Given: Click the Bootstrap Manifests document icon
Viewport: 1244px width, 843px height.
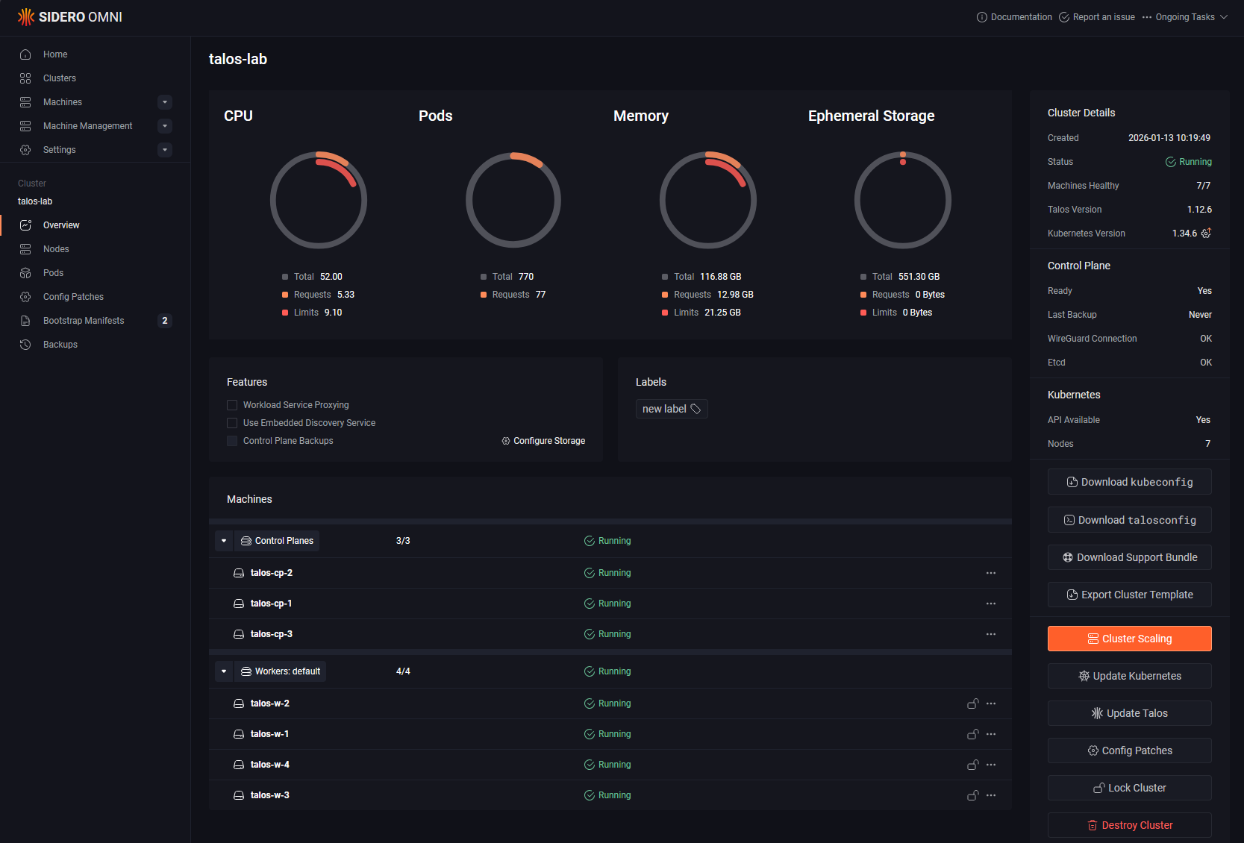Looking at the screenshot, I should [25, 321].
